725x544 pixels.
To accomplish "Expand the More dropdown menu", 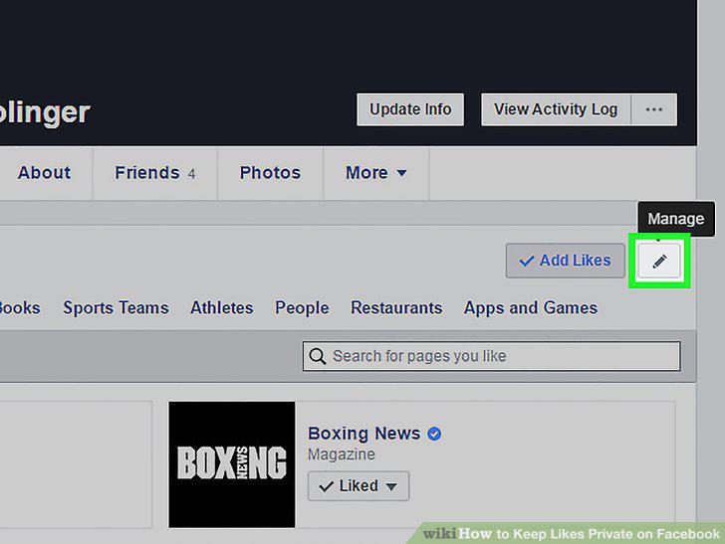I will (375, 173).
